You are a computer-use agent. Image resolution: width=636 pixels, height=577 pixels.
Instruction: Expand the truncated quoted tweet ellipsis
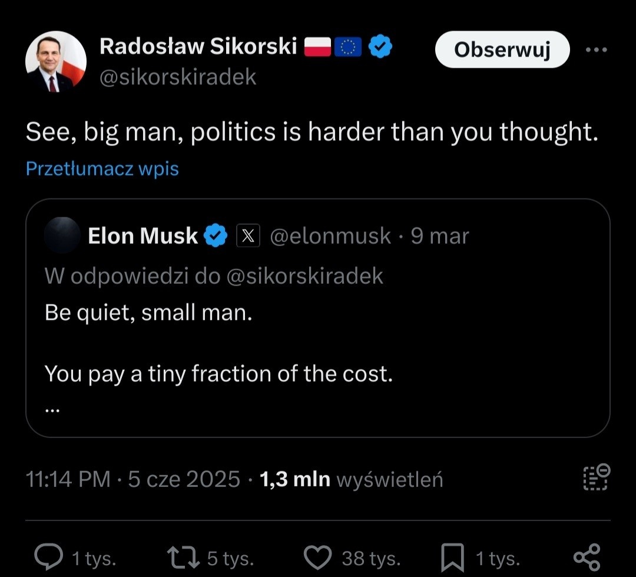[x=52, y=408]
